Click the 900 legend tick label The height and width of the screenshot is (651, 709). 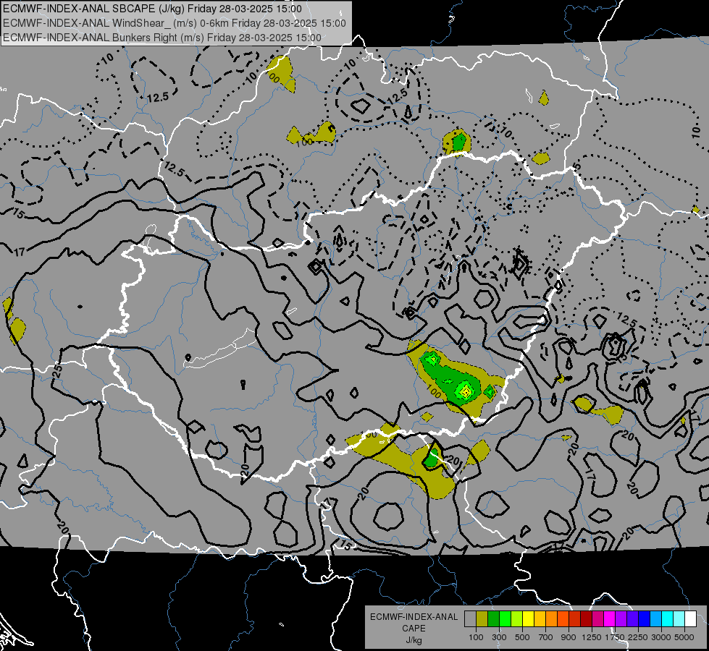click(x=569, y=637)
